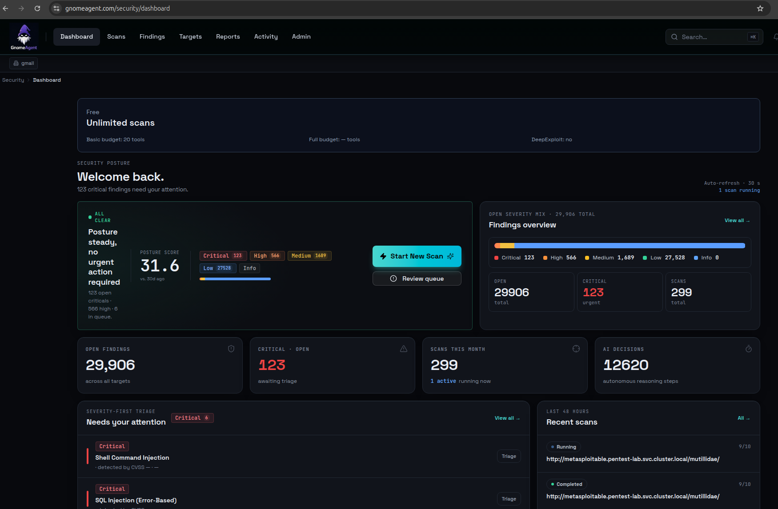The height and width of the screenshot is (509, 778).
Task: Open the Reports tab
Action: pos(228,37)
